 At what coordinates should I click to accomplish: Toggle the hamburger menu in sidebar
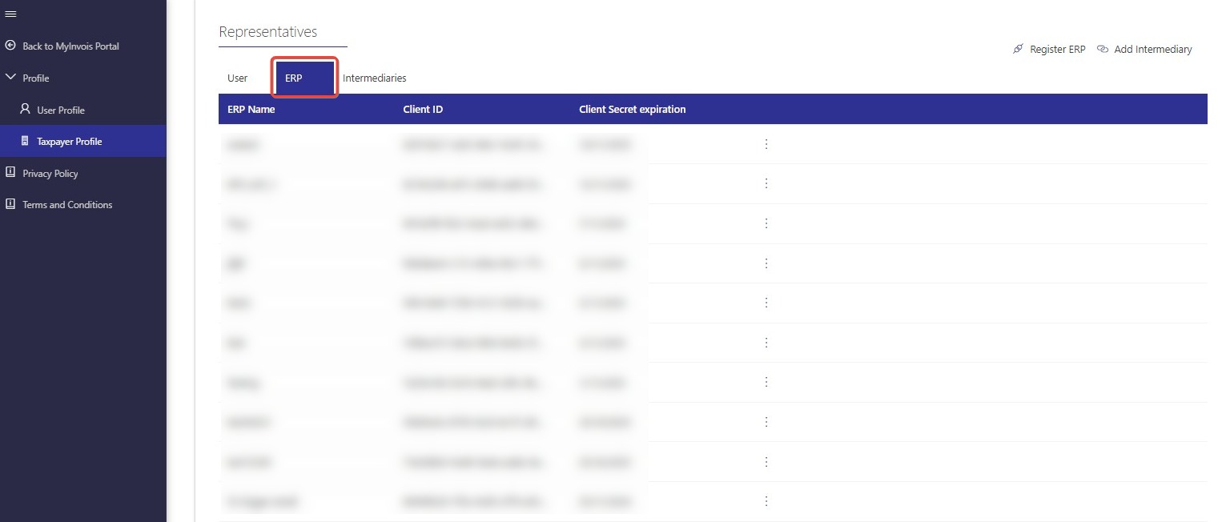coord(10,14)
